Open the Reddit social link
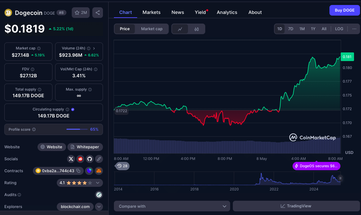The width and height of the screenshot is (361, 215). click(x=80, y=159)
